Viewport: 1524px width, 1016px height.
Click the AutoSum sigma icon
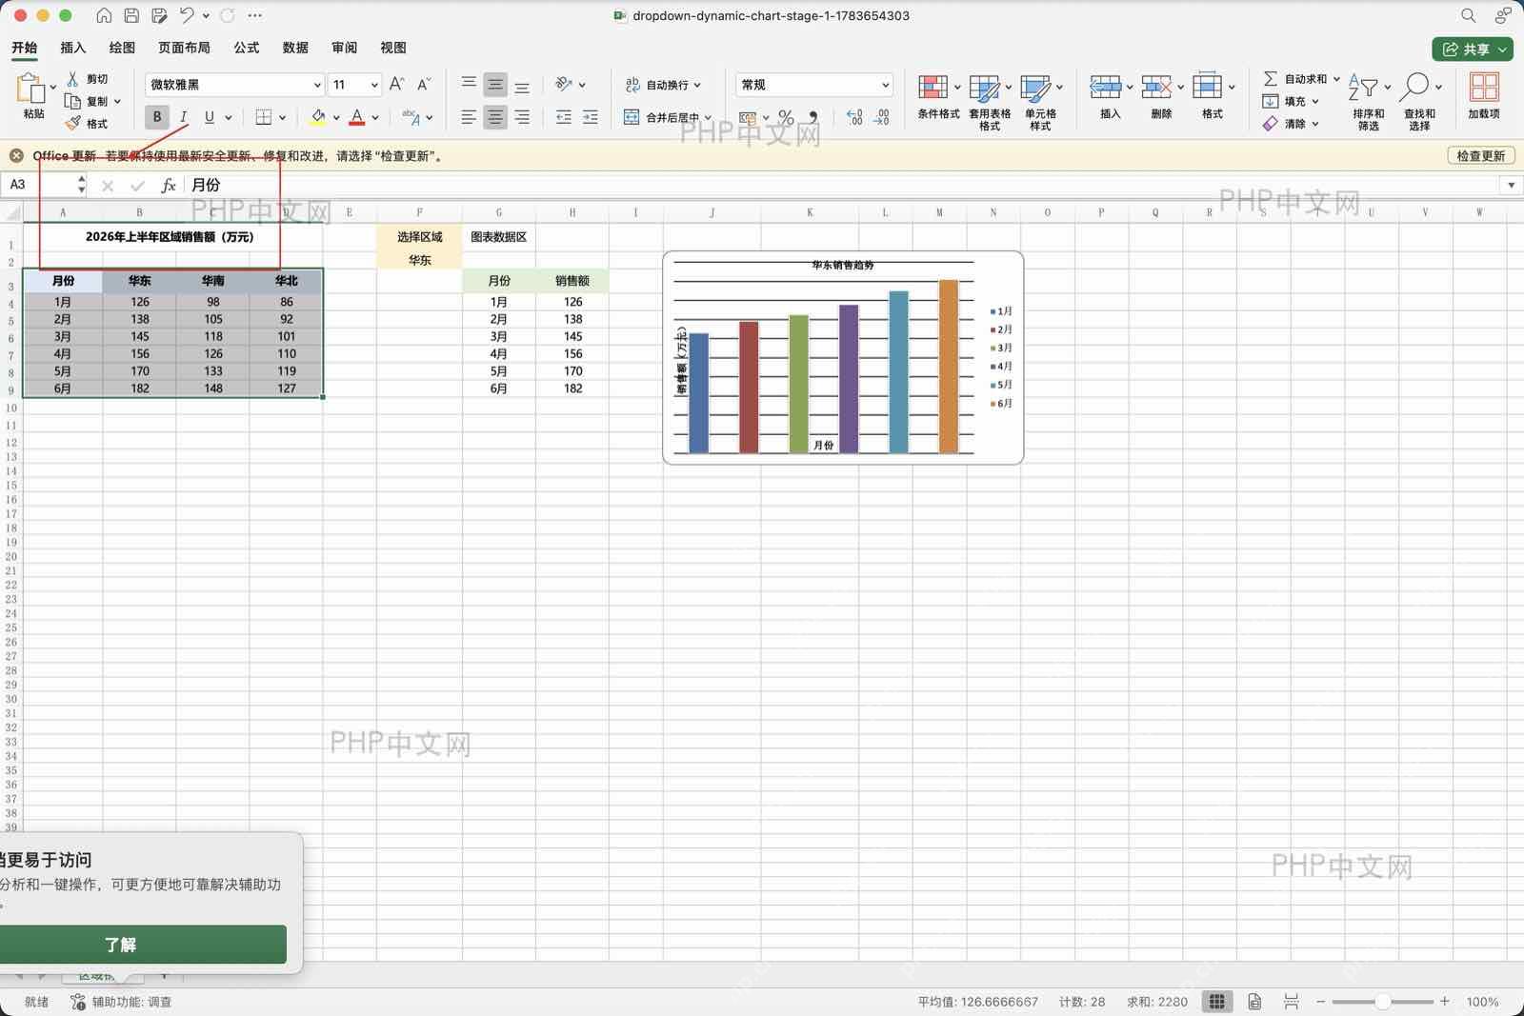pos(1270,79)
